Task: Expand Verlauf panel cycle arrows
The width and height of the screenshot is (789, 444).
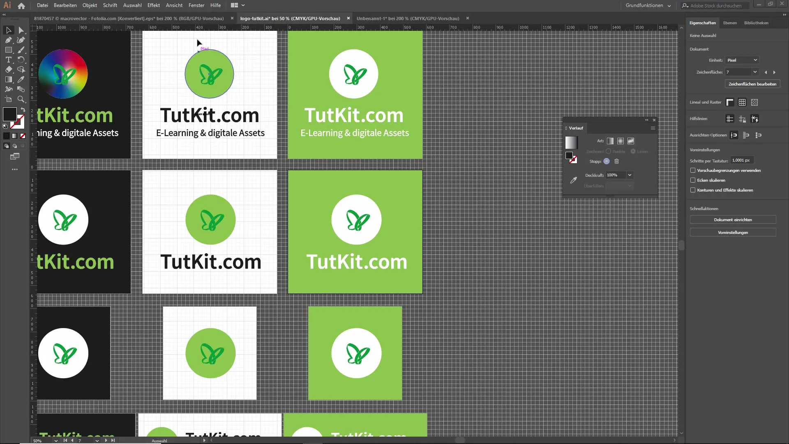Action: pyautogui.click(x=566, y=128)
